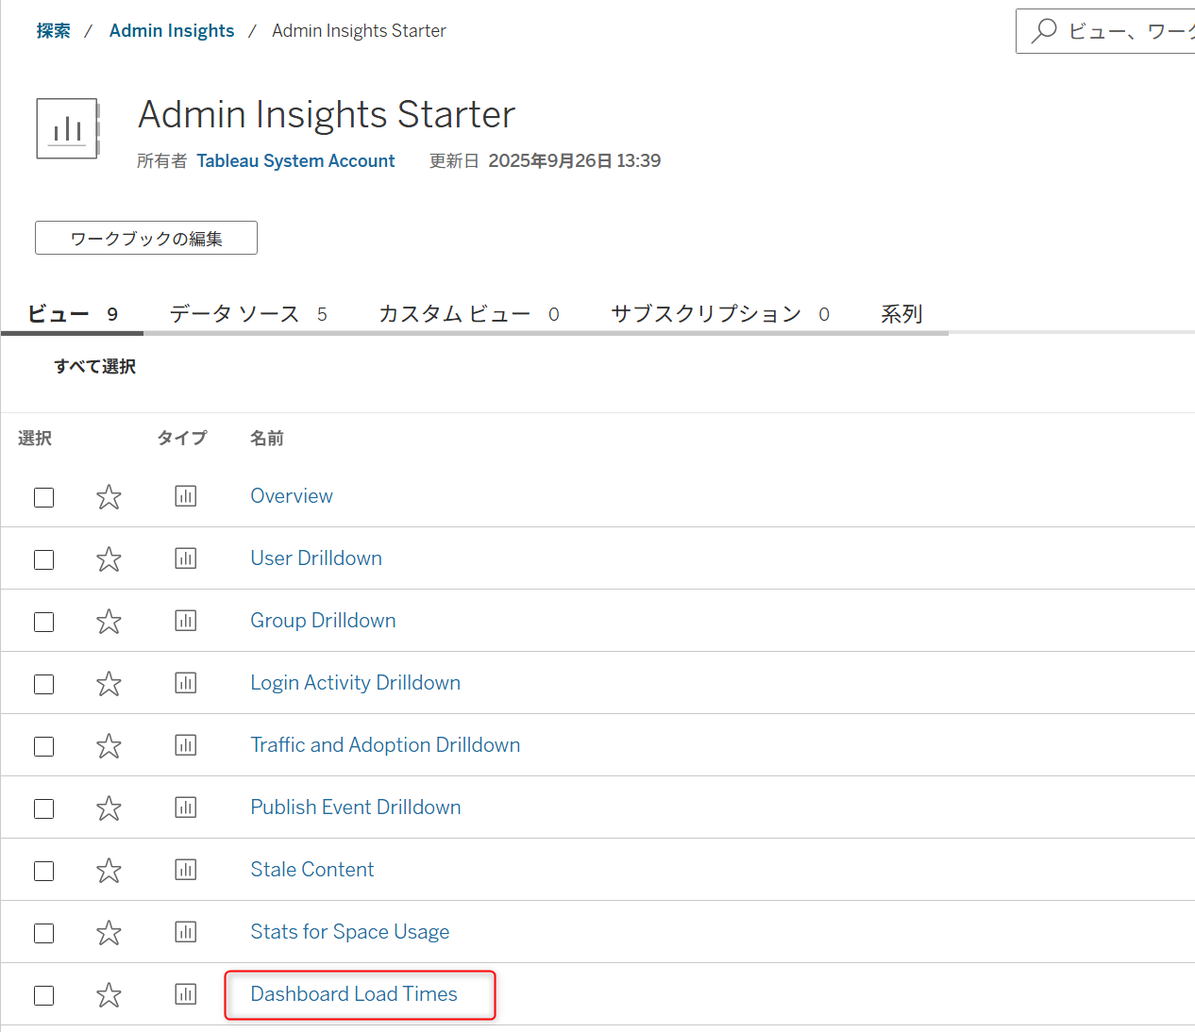Screen dimensions: 1195x1032
Task: Open Traffic and Adoption Drilldown
Action: click(385, 745)
